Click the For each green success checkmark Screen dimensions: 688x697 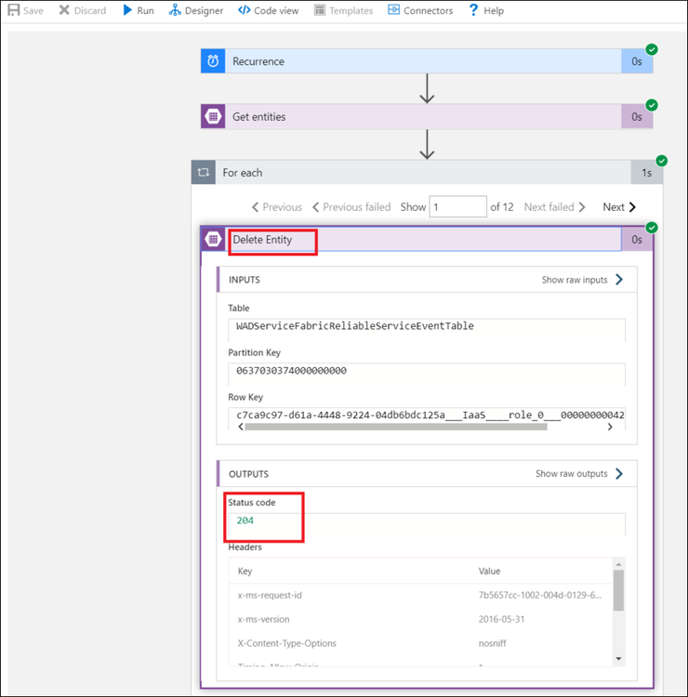(x=662, y=161)
